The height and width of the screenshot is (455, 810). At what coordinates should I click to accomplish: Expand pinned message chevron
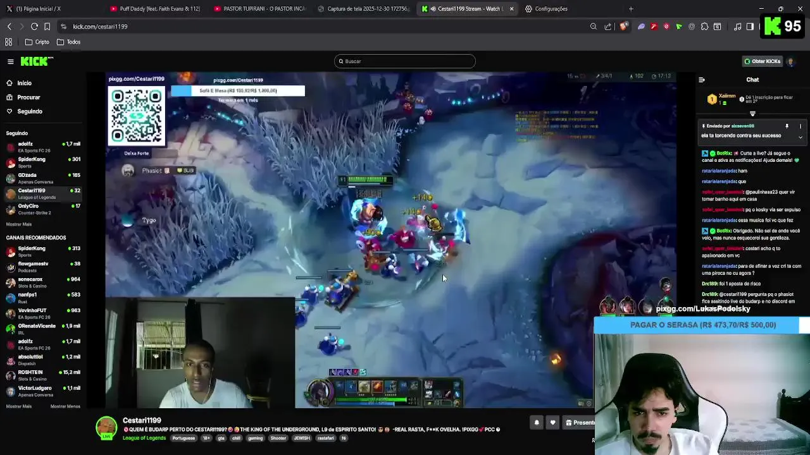click(x=800, y=137)
